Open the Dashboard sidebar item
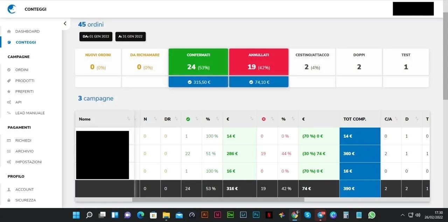Screen dimensions: 448x222 click(x=27, y=31)
